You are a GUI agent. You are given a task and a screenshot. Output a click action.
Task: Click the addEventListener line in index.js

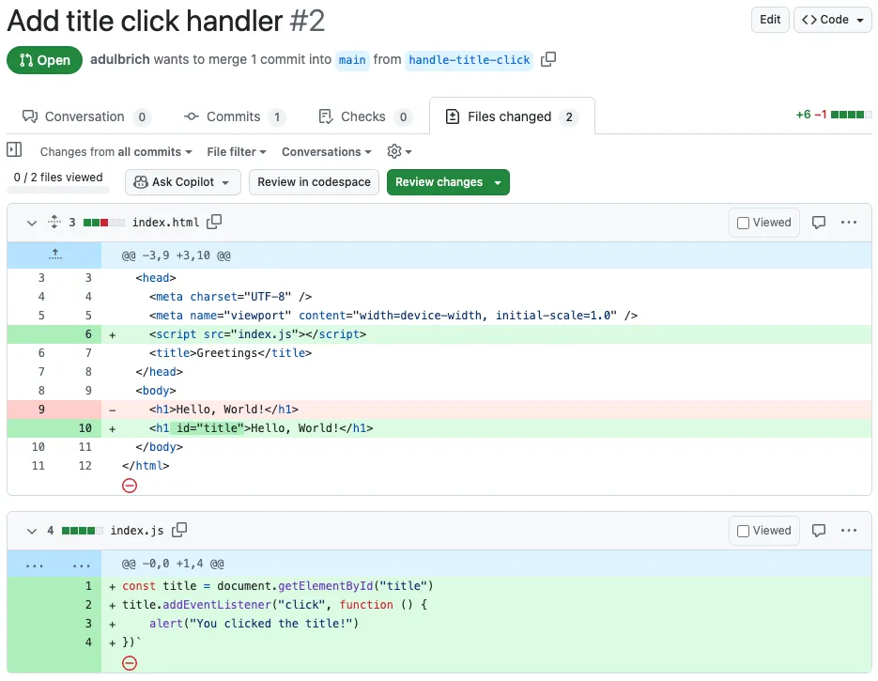pos(439,605)
